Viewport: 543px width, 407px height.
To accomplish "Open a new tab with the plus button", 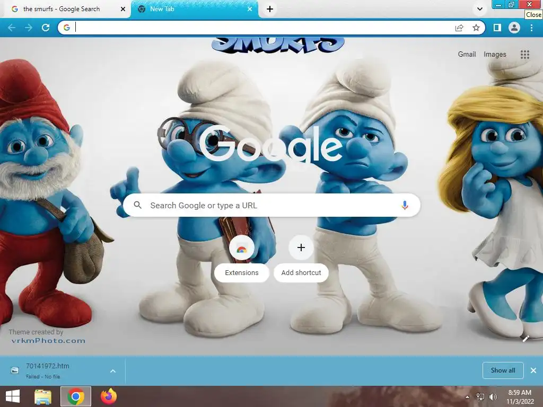I will coord(270,9).
